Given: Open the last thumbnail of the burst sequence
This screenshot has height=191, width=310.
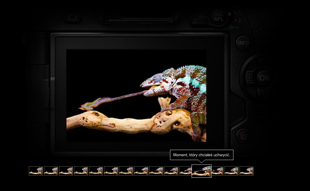Looking at the screenshot, I should [246, 171].
